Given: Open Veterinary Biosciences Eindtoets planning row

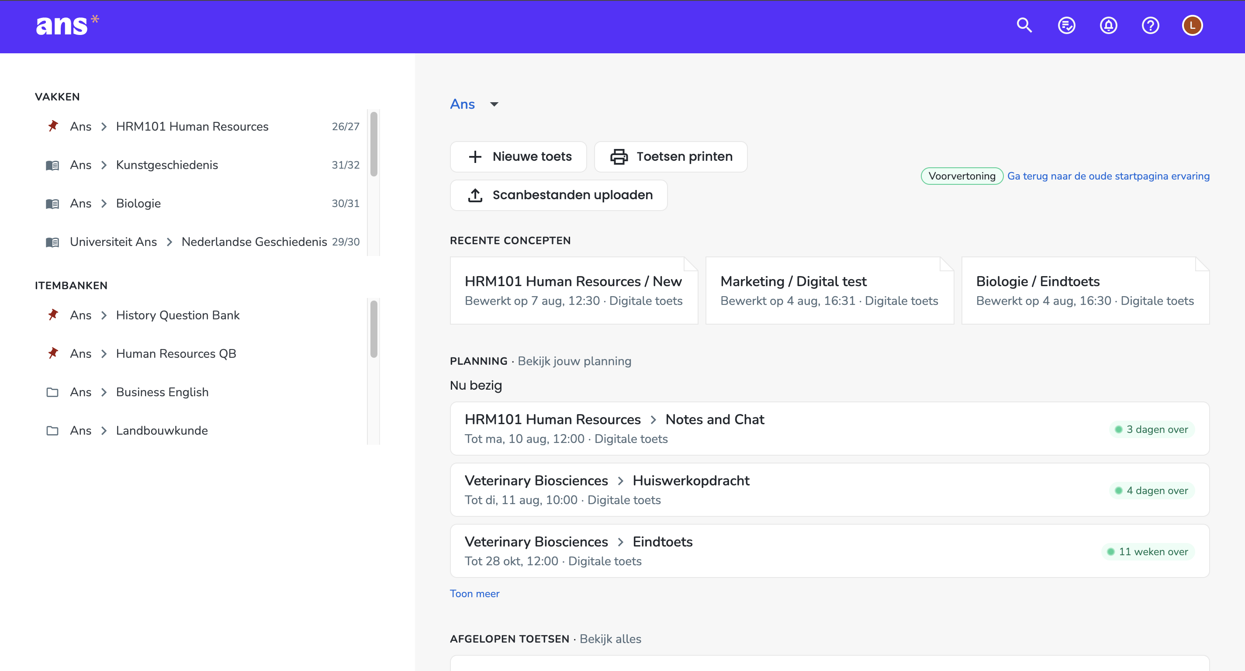Looking at the screenshot, I should click(830, 551).
